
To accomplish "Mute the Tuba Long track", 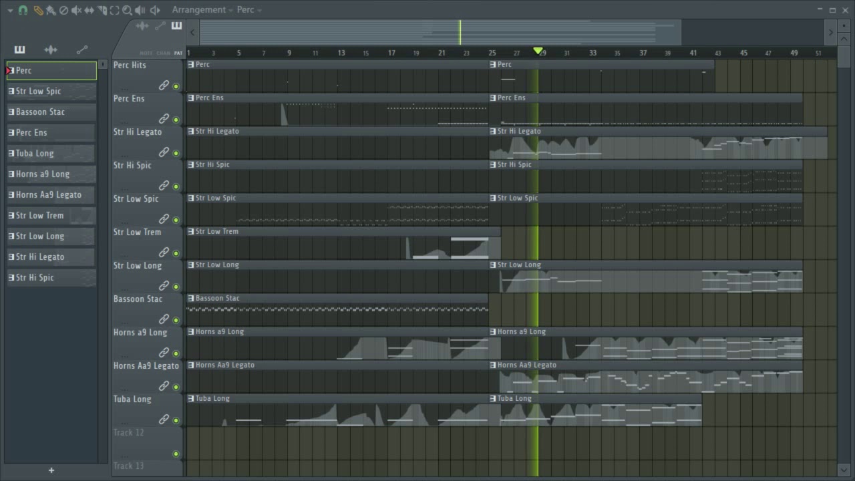I will click(x=176, y=420).
